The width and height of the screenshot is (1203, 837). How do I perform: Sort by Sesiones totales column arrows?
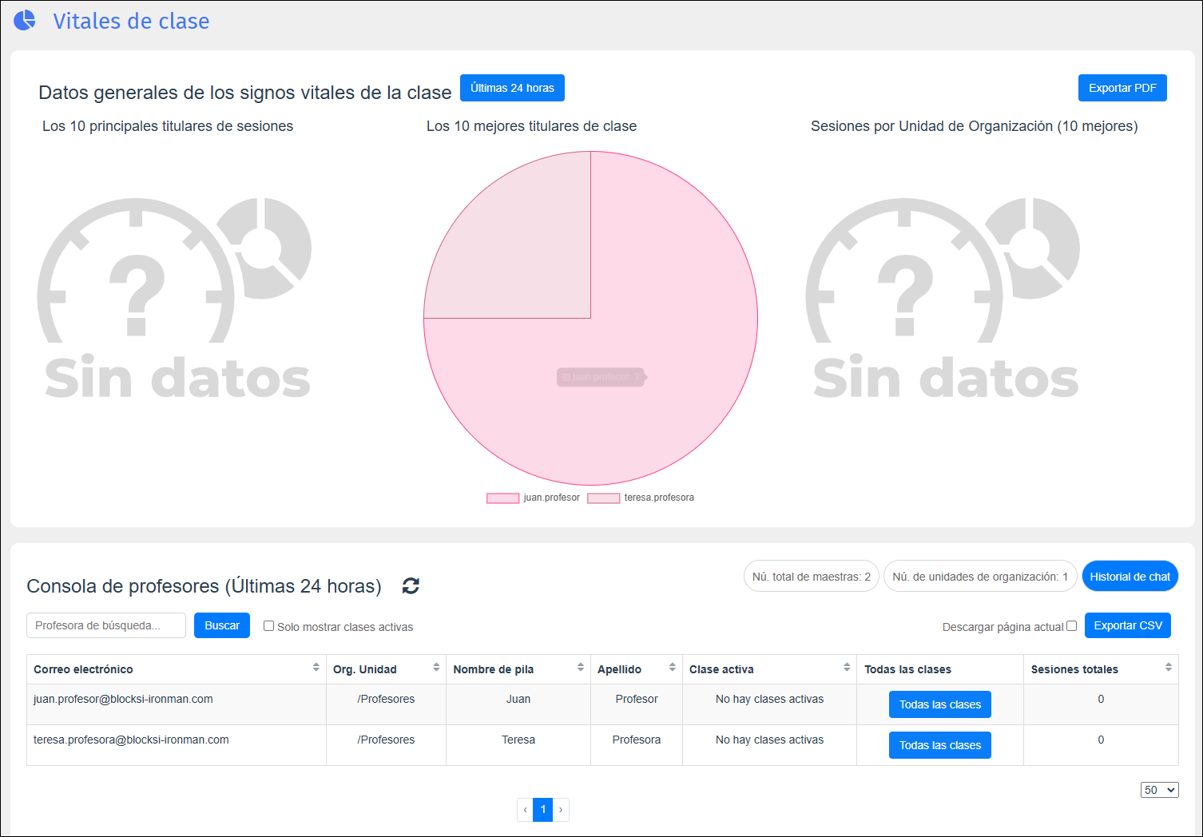1169,668
